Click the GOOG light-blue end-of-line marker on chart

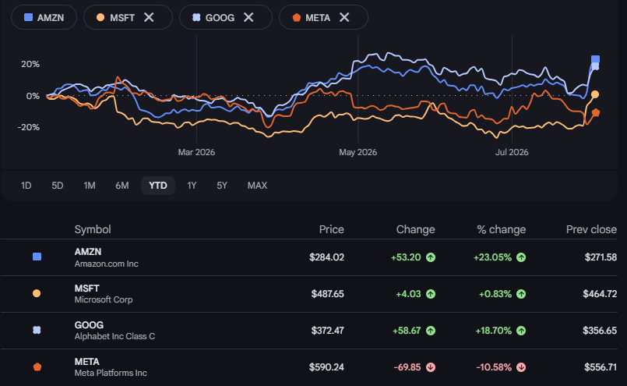pyautogui.click(x=595, y=66)
